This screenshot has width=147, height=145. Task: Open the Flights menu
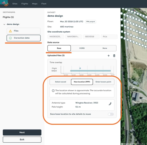[x=25, y=4]
